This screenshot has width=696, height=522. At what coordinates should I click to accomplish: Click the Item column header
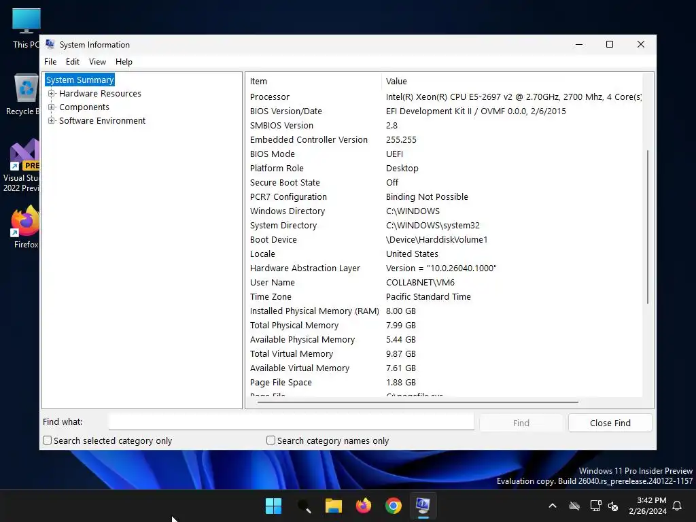(313, 82)
